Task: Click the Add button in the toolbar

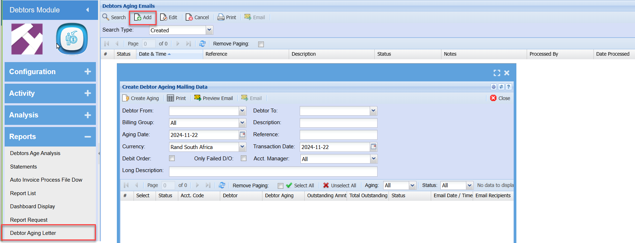Action: [x=143, y=17]
